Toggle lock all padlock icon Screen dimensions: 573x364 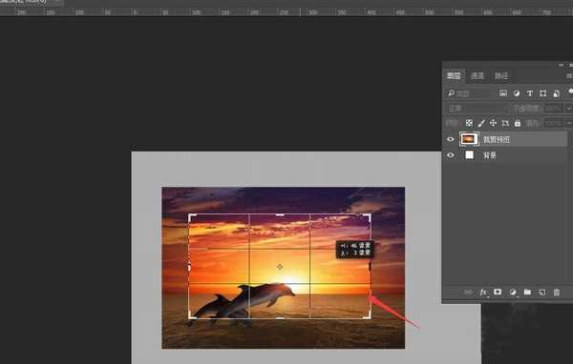[x=518, y=123]
